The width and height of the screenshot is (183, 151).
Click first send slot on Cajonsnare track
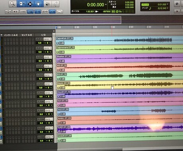(21, 48)
